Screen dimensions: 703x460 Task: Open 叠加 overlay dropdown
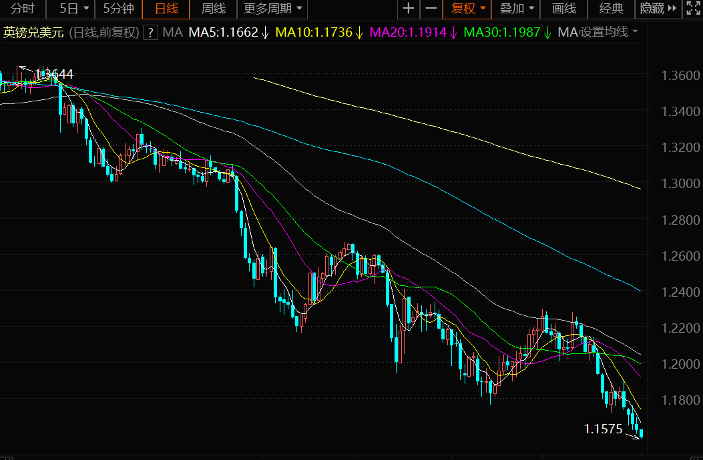point(516,9)
